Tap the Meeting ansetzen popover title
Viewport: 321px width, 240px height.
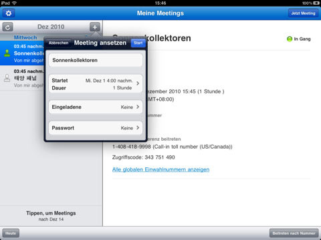click(x=100, y=43)
